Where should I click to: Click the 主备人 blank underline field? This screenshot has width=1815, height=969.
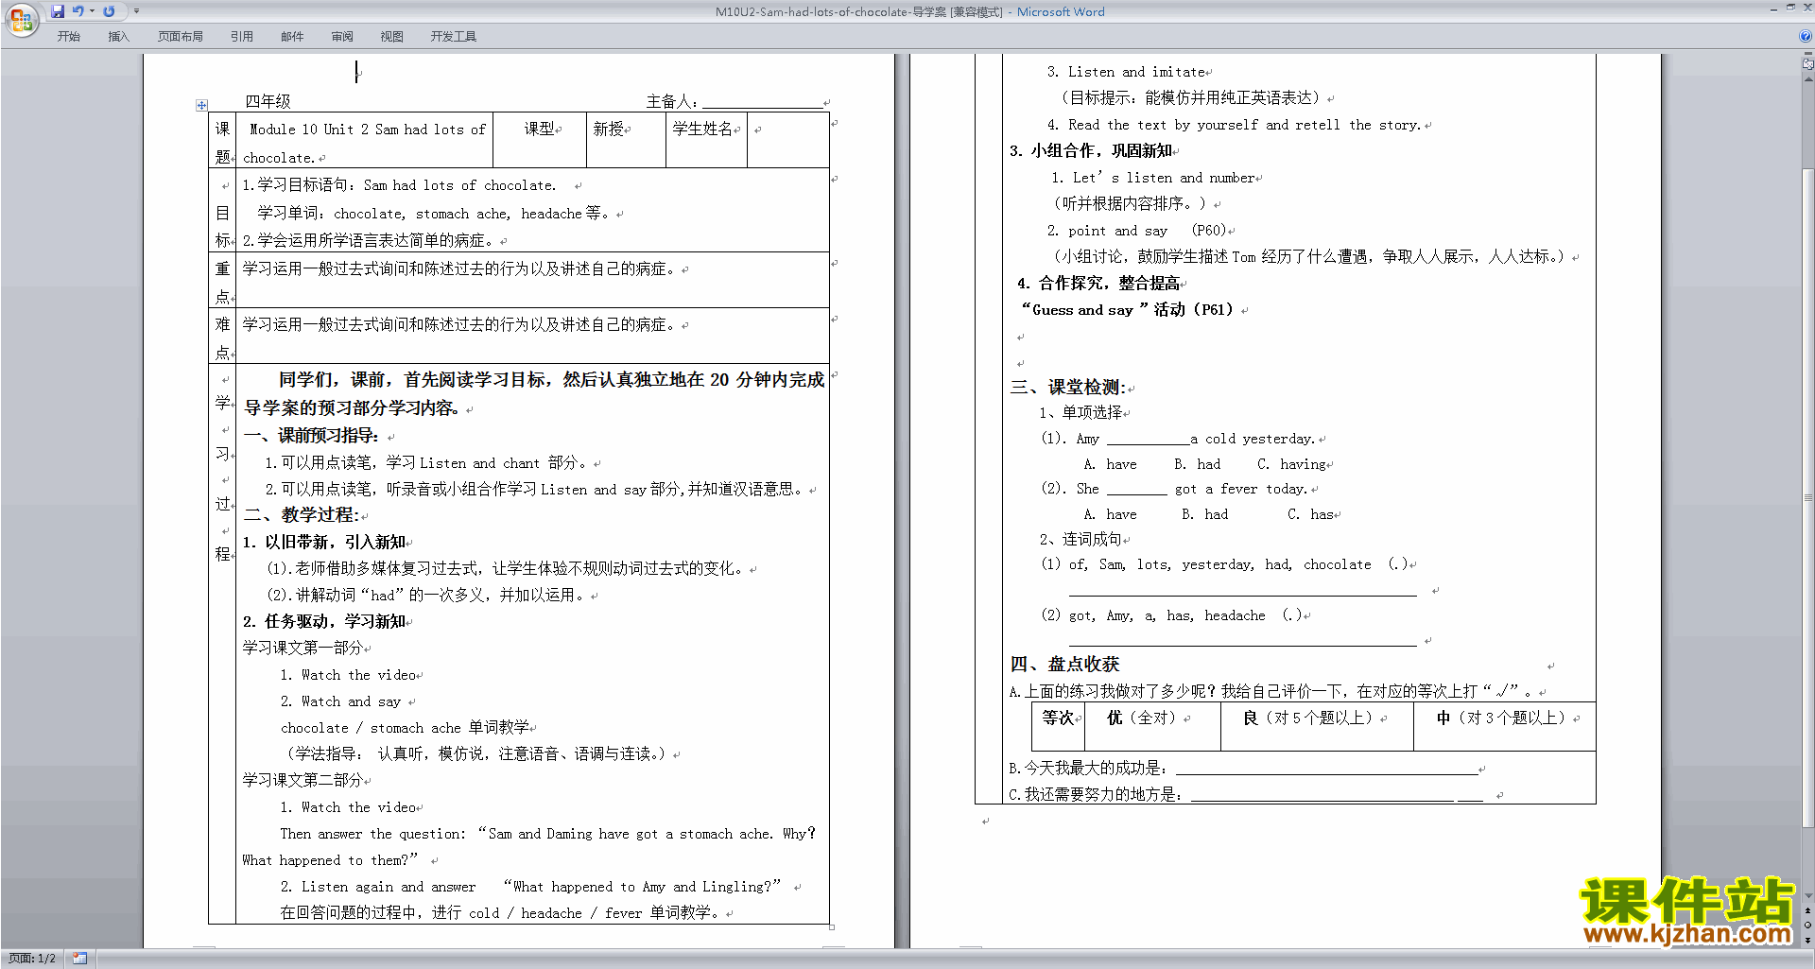point(762,101)
